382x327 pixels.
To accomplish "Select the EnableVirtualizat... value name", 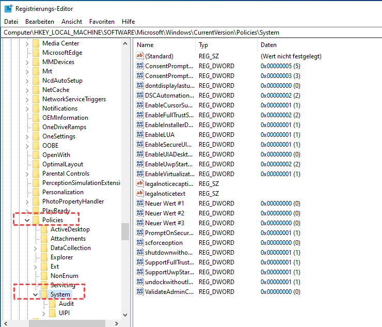I will point(170,174).
